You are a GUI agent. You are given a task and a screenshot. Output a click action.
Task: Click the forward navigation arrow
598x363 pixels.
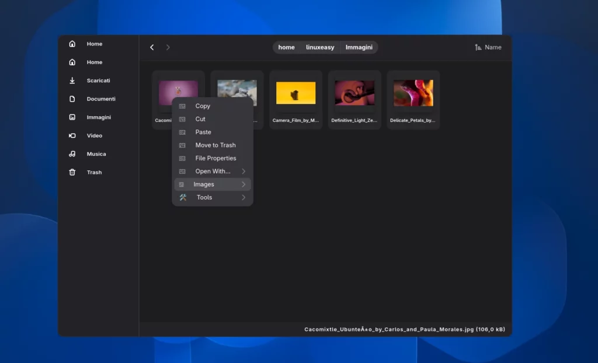pyautogui.click(x=168, y=47)
